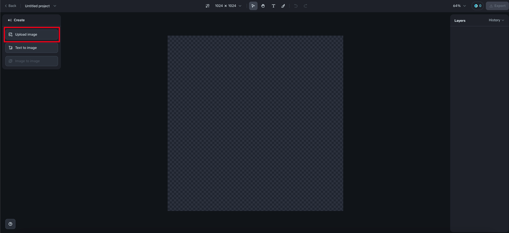Click the Export button
The height and width of the screenshot is (233, 509).
point(497,6)
